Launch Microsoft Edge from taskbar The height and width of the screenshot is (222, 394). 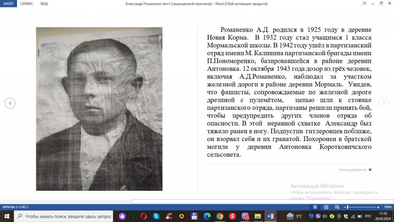click(x=207, y=216)
